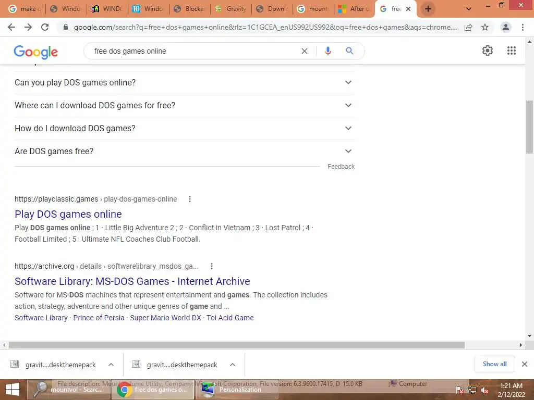Open menu for first deskthemepack download

point(111,365)
